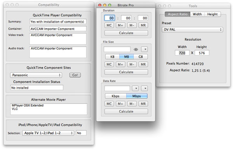The width and height of the screenshot is (233, 149).
Task: Click M+ in the Duration section
Action: [x=120, y=25]
